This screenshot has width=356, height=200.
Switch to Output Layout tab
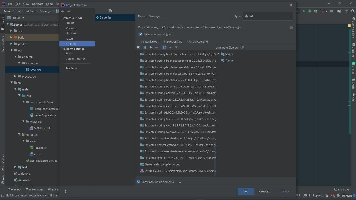point(150,41)
